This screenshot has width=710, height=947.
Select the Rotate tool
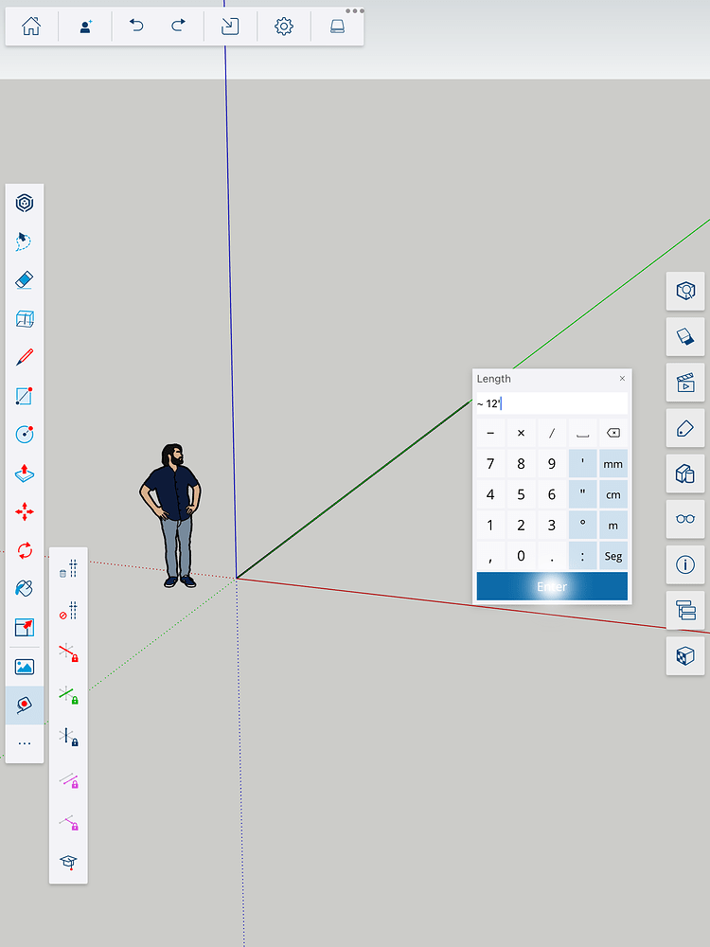[x=25, y=551]
